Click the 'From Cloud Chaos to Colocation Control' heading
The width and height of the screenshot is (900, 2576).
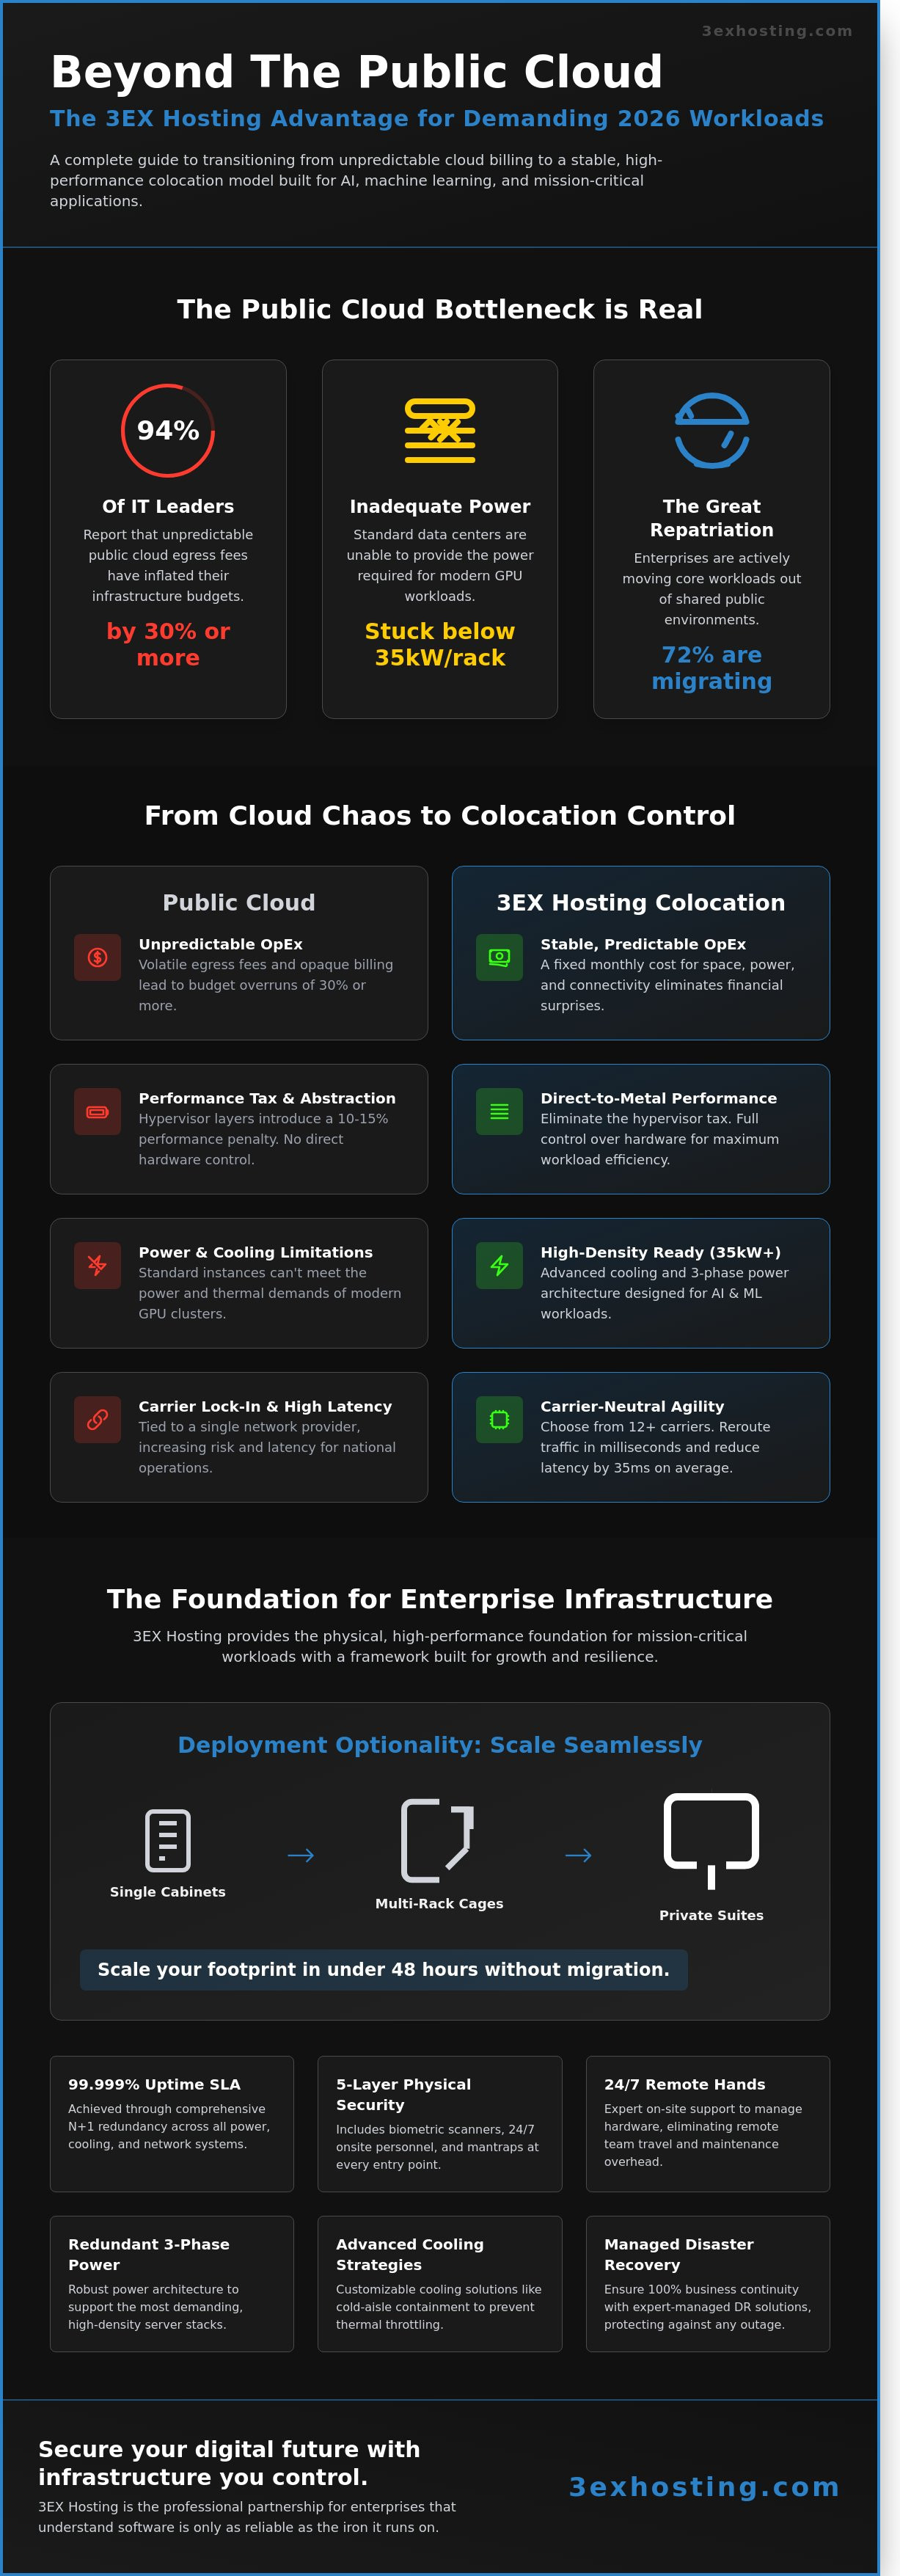(440, 815)
